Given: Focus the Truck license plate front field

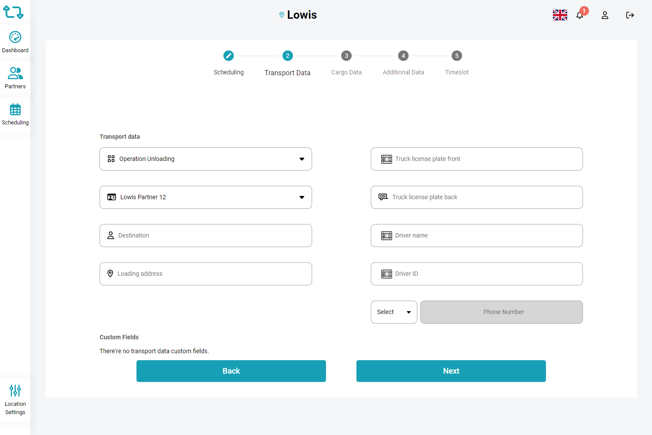Looking at the screenshot, I should [482, 159].
